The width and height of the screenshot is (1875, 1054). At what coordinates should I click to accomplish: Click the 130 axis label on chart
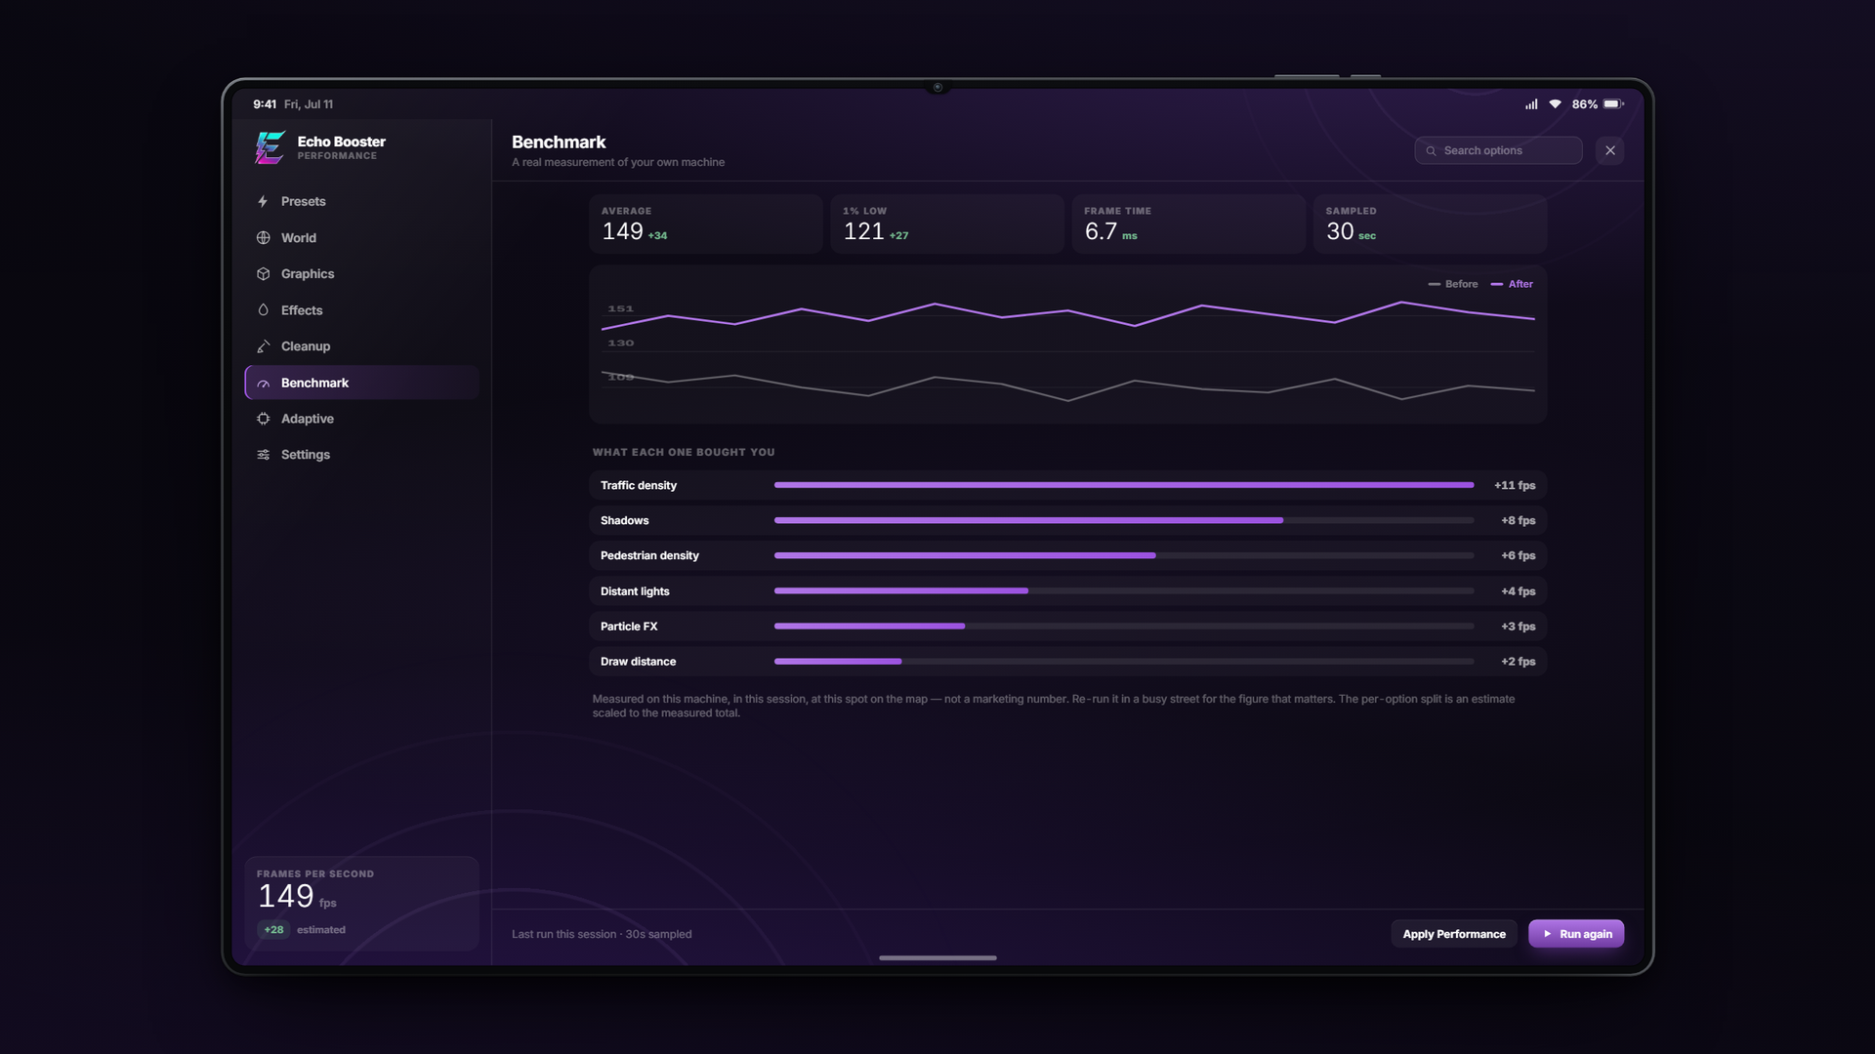coord(621,343)
